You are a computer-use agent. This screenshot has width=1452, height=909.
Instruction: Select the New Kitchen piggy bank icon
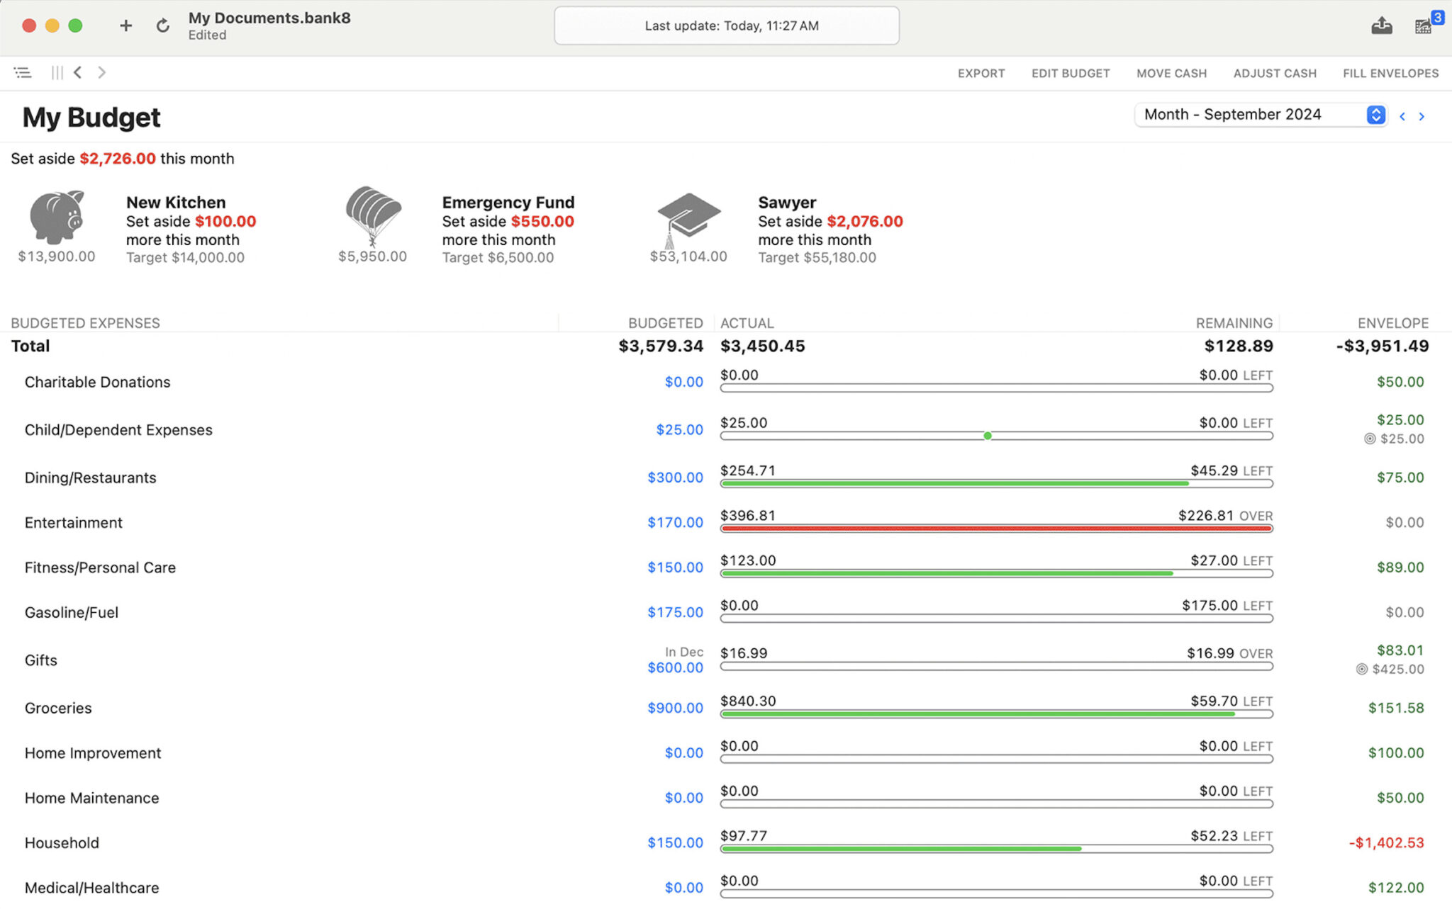coord(57,220)
